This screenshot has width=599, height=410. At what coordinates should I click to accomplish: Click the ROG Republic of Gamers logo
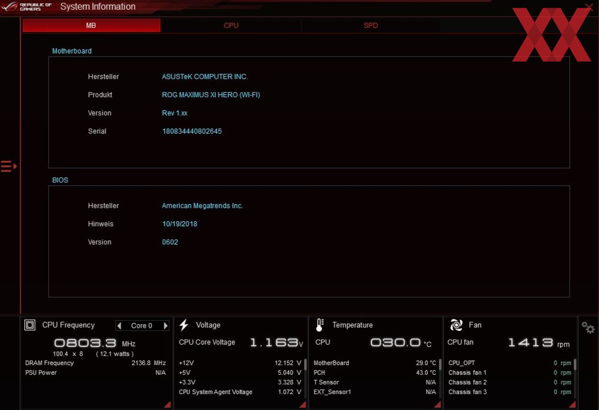[27, 7]
